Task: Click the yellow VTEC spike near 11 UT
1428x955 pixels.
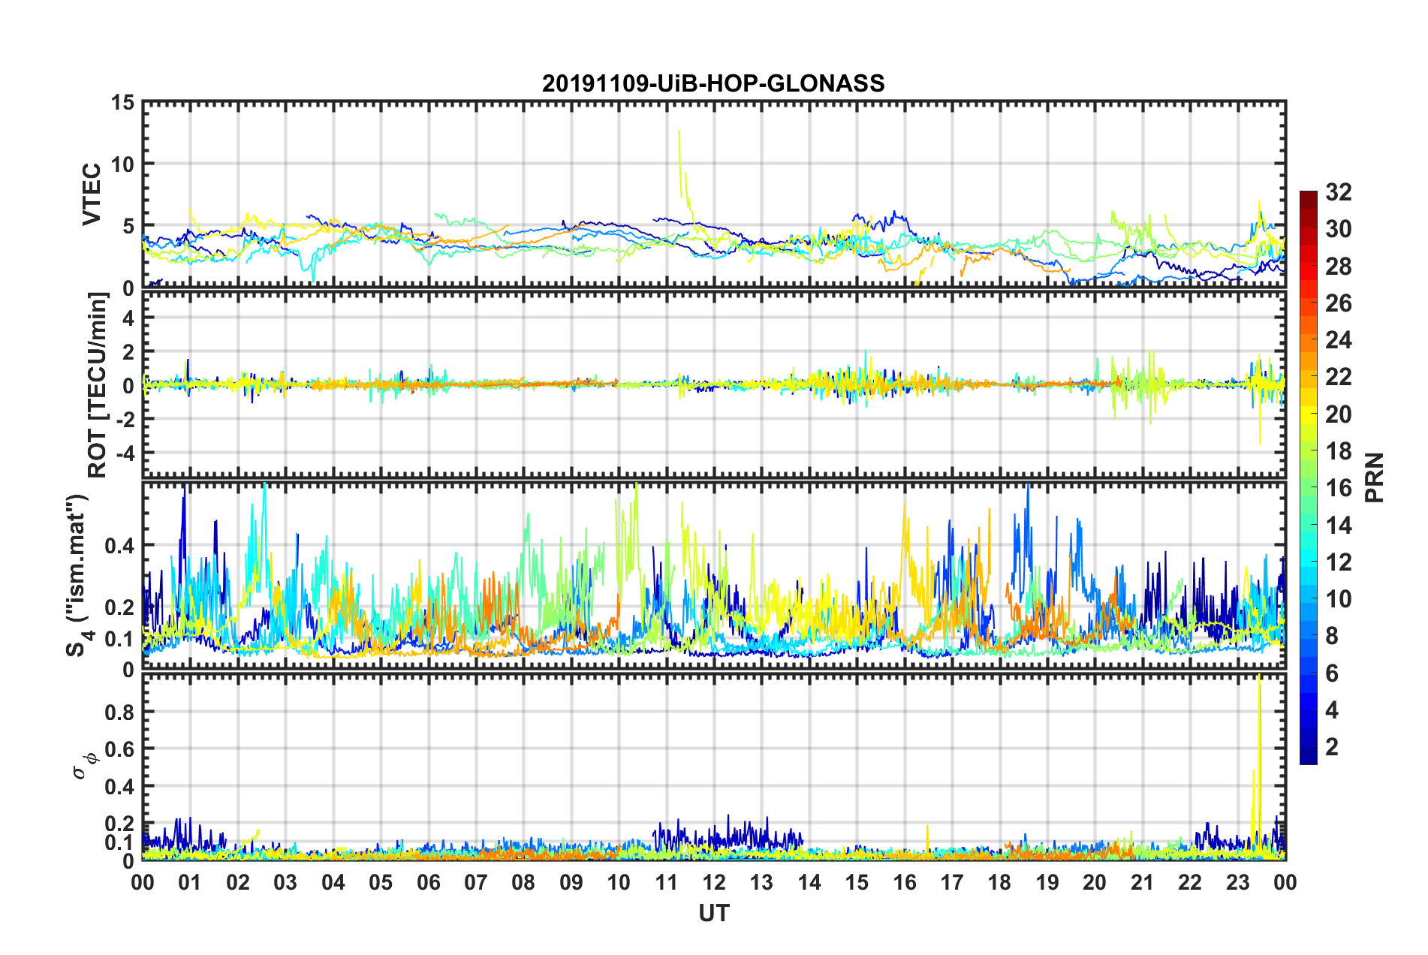Action: tap(682, 161)
